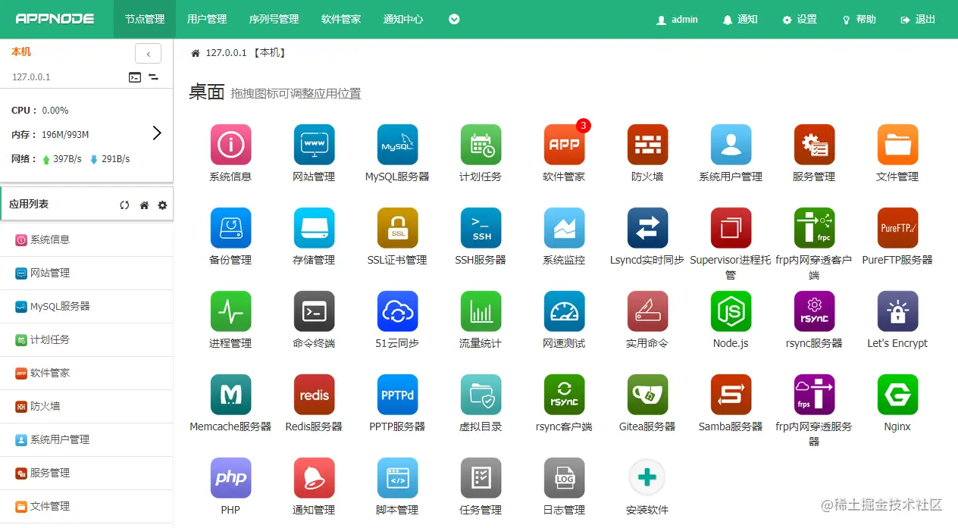Open the frp内网穿透服务器 app icon
958x528 pixels.
click(x=814, y=395)
